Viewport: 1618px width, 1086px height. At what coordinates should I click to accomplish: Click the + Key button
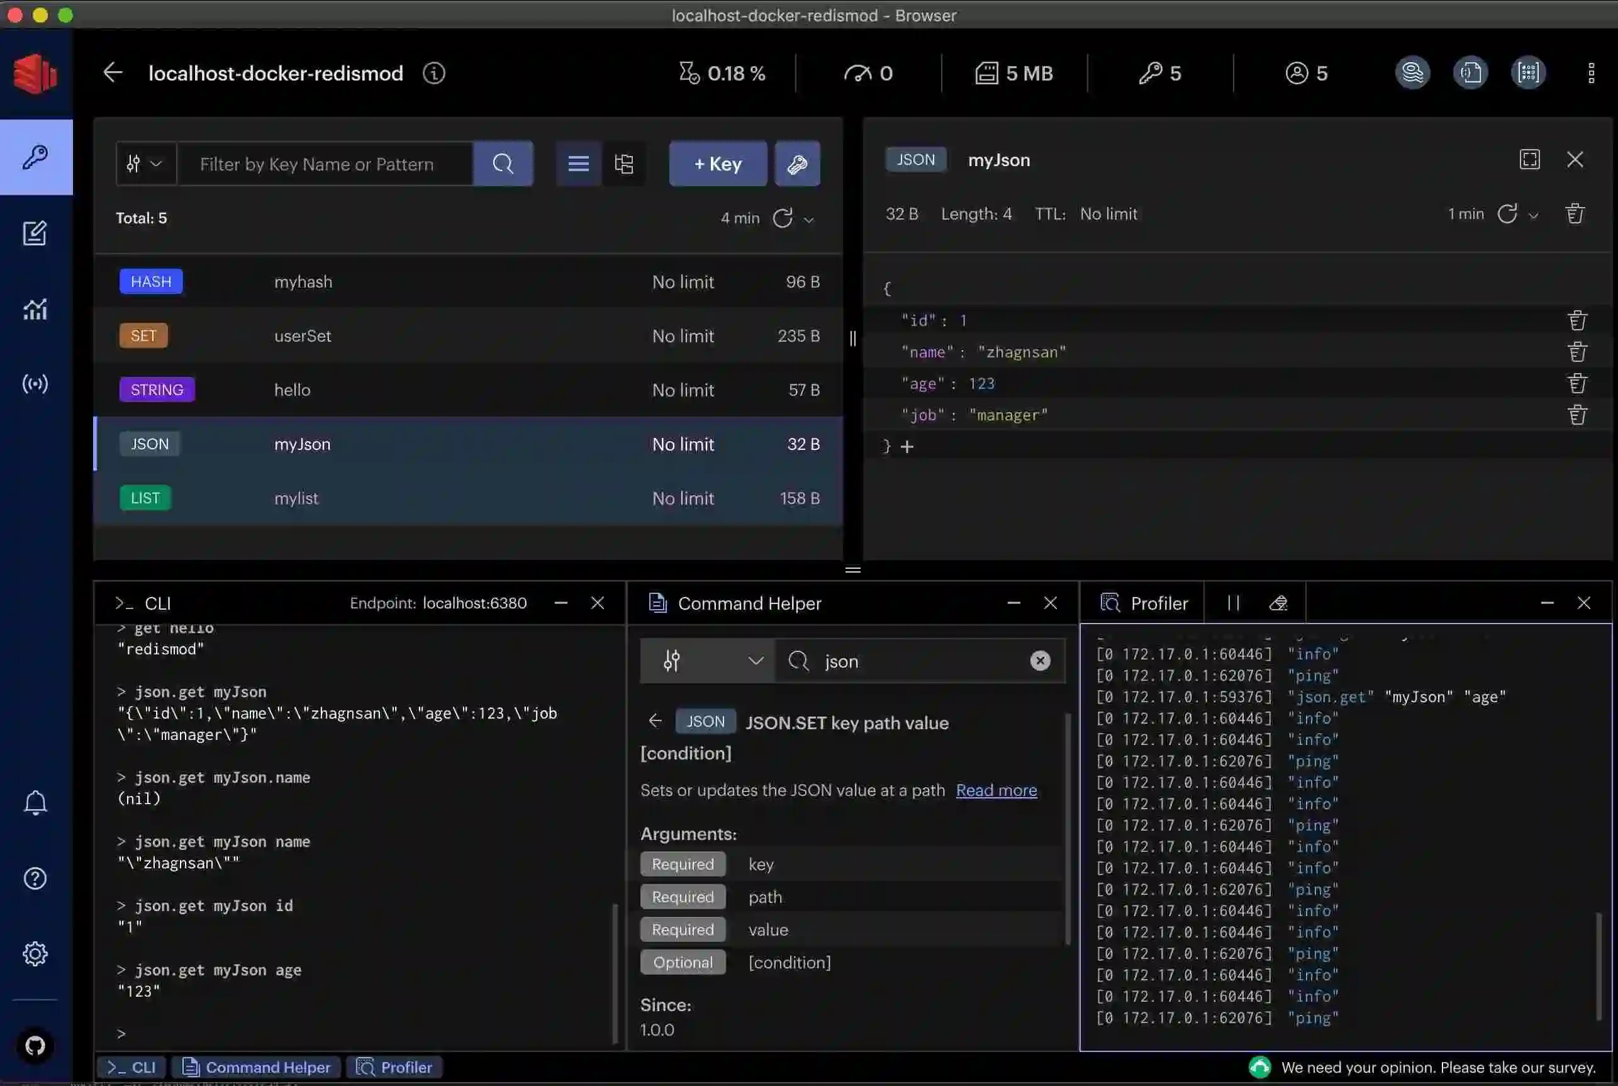tap(717, 164)
